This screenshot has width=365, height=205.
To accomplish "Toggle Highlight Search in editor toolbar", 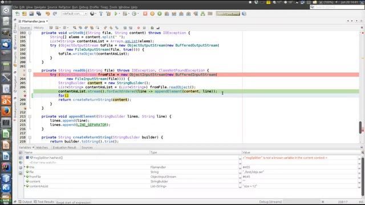I will [x=92, y=28].
